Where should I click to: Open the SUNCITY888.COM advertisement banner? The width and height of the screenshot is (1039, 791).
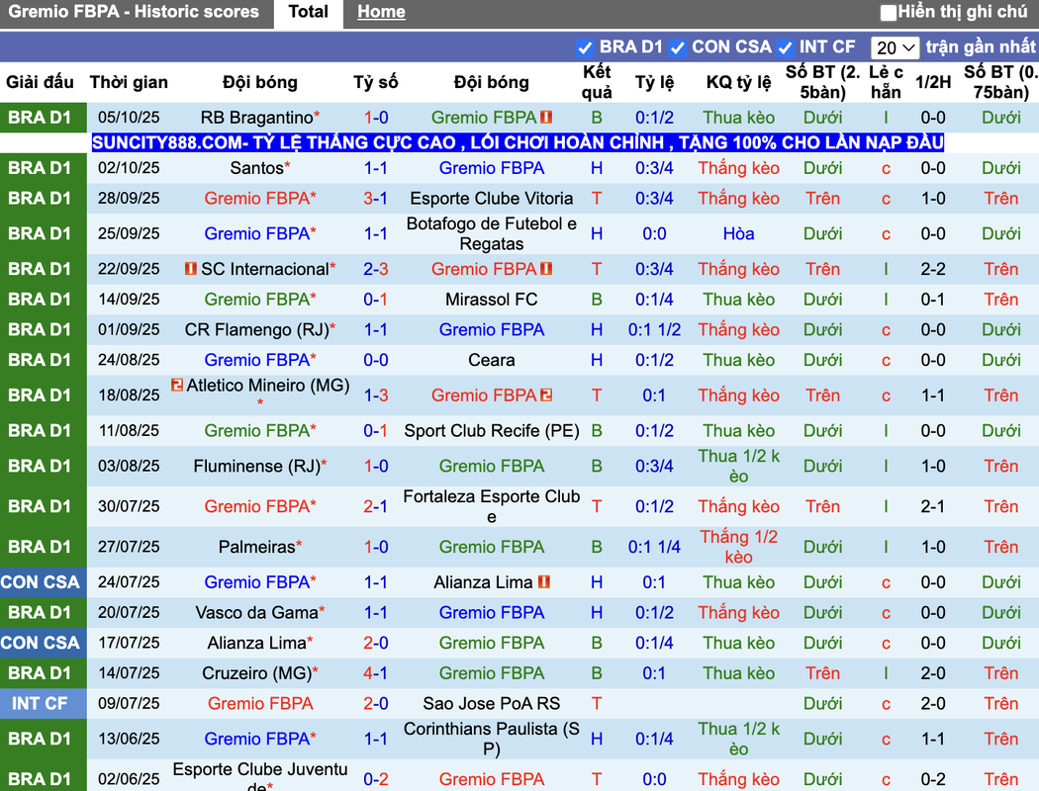point(518,142)
